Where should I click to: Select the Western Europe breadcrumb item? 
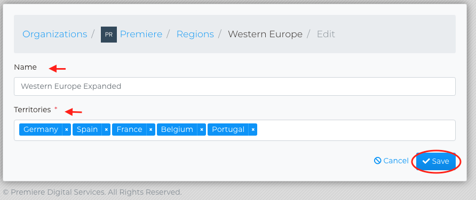(265, 34)
